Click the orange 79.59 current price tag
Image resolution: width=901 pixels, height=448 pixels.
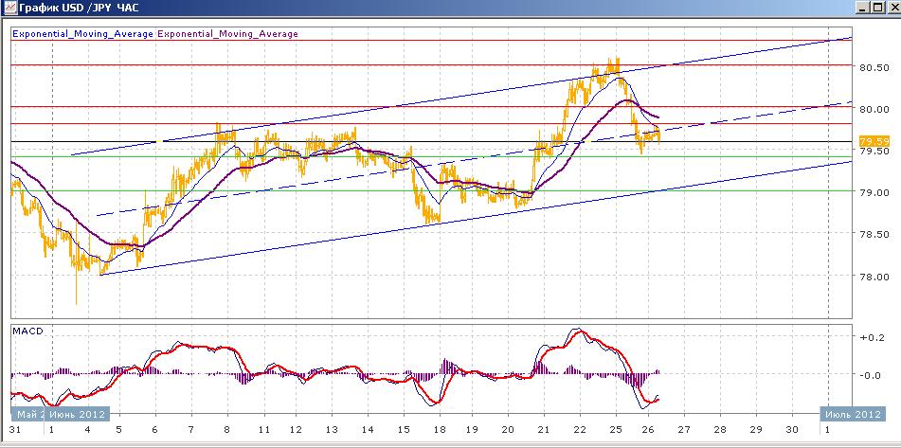[874, 141]
